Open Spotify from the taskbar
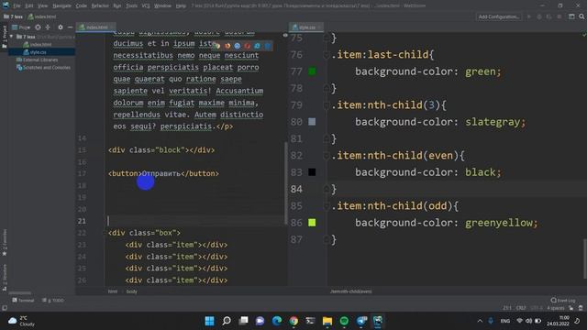The image size is (587, 330). 344,321
